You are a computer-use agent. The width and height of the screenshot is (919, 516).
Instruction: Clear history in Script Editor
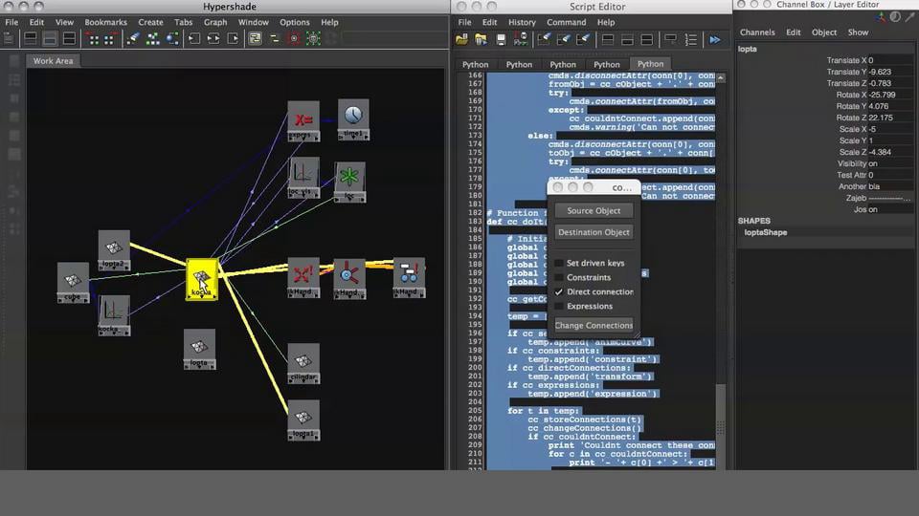pos(545,40)
